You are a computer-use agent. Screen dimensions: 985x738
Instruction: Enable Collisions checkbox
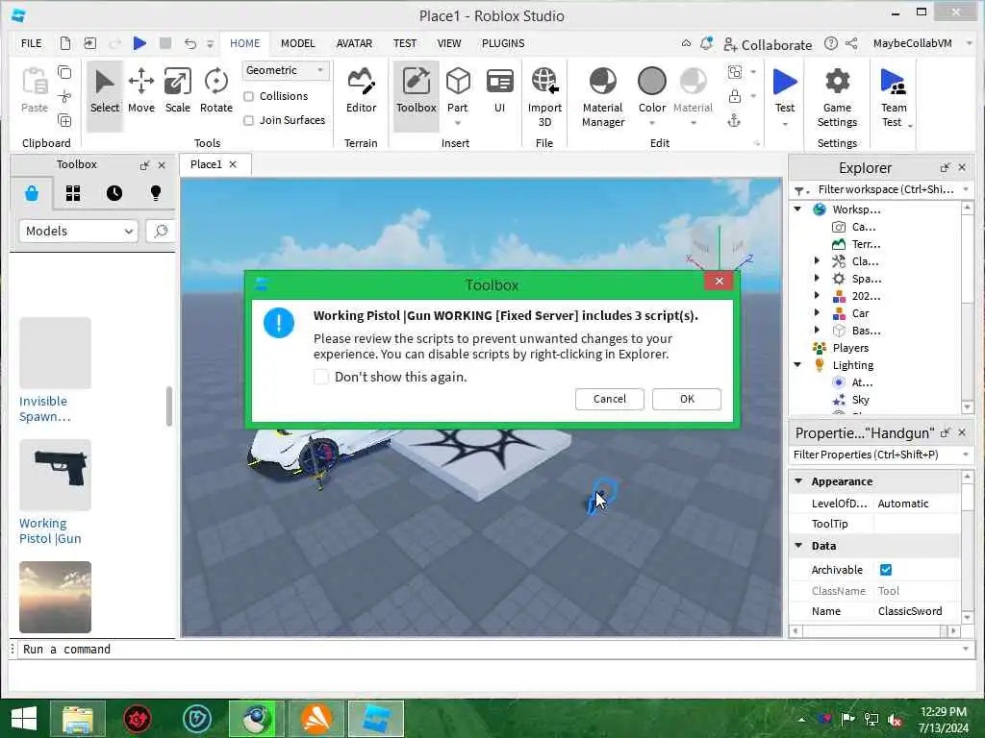(x=249, y=97)
